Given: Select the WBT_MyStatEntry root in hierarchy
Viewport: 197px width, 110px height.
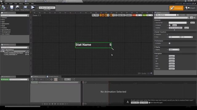Looking at the screenshot, I should pyautogui.click(x=7, y=50).
